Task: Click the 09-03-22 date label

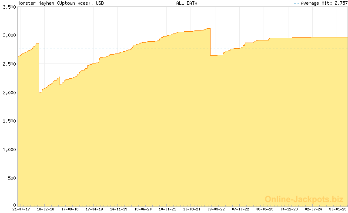Action: [216, 209]
